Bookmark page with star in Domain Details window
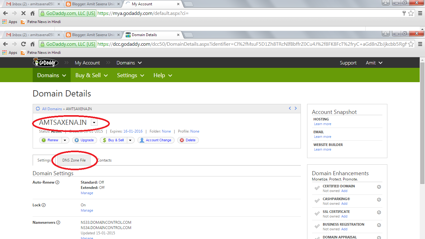The height and width of the screenshot is (239, 425). tap(411, 44)
